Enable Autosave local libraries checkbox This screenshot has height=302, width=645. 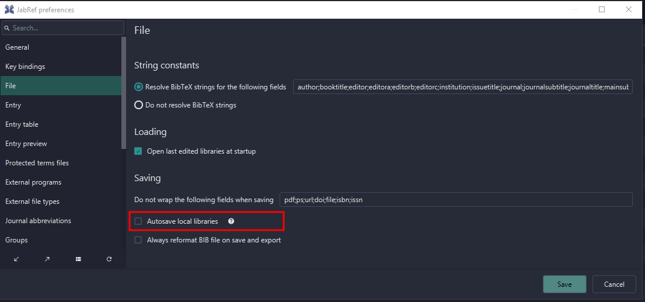(138, 221)
